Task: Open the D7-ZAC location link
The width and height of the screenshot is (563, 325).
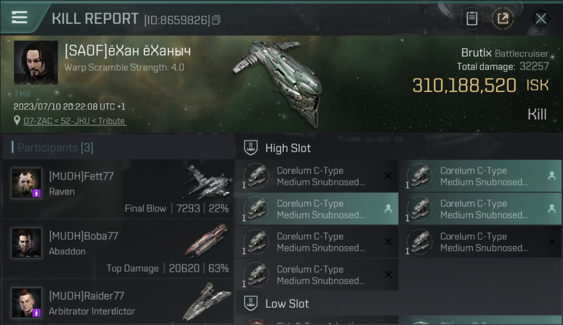Action: pos(74,121)
